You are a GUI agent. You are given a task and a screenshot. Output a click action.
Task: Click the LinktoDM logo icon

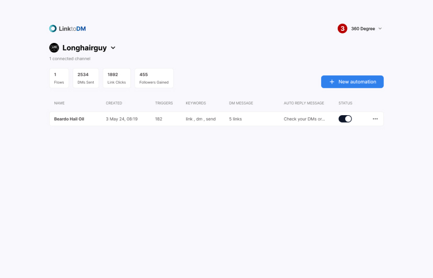53,29
